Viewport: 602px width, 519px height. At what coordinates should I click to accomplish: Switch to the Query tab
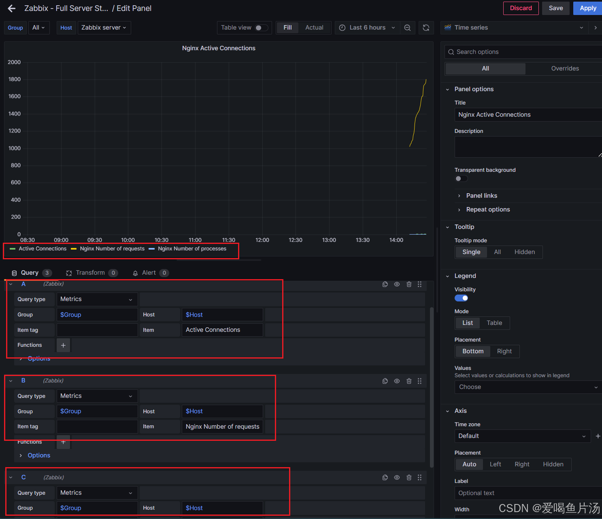click(x=32, y=273)
